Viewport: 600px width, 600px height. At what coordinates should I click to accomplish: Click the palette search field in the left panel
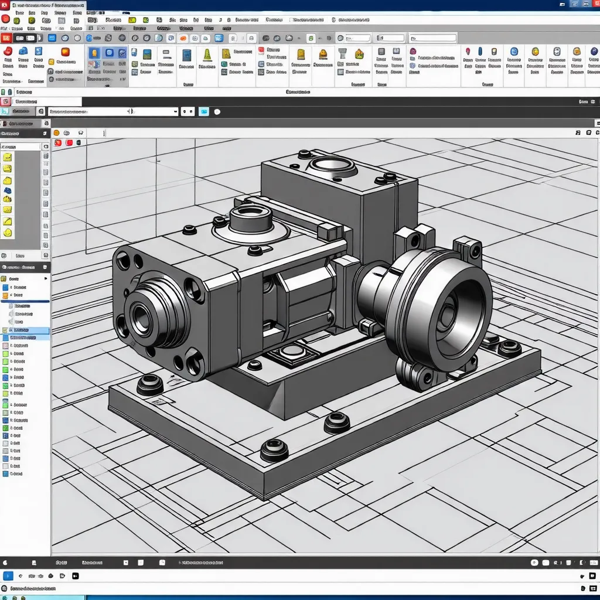tap(21, 146)
